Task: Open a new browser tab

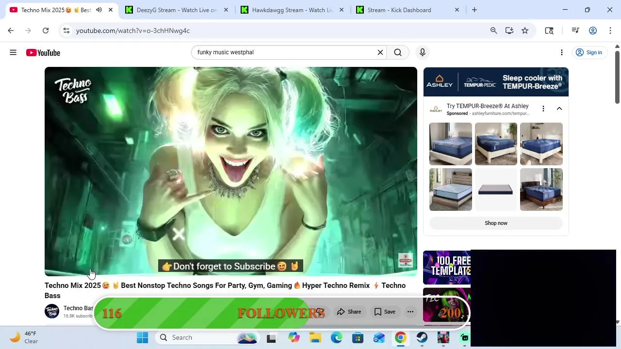Action: (x=474, y=10)
